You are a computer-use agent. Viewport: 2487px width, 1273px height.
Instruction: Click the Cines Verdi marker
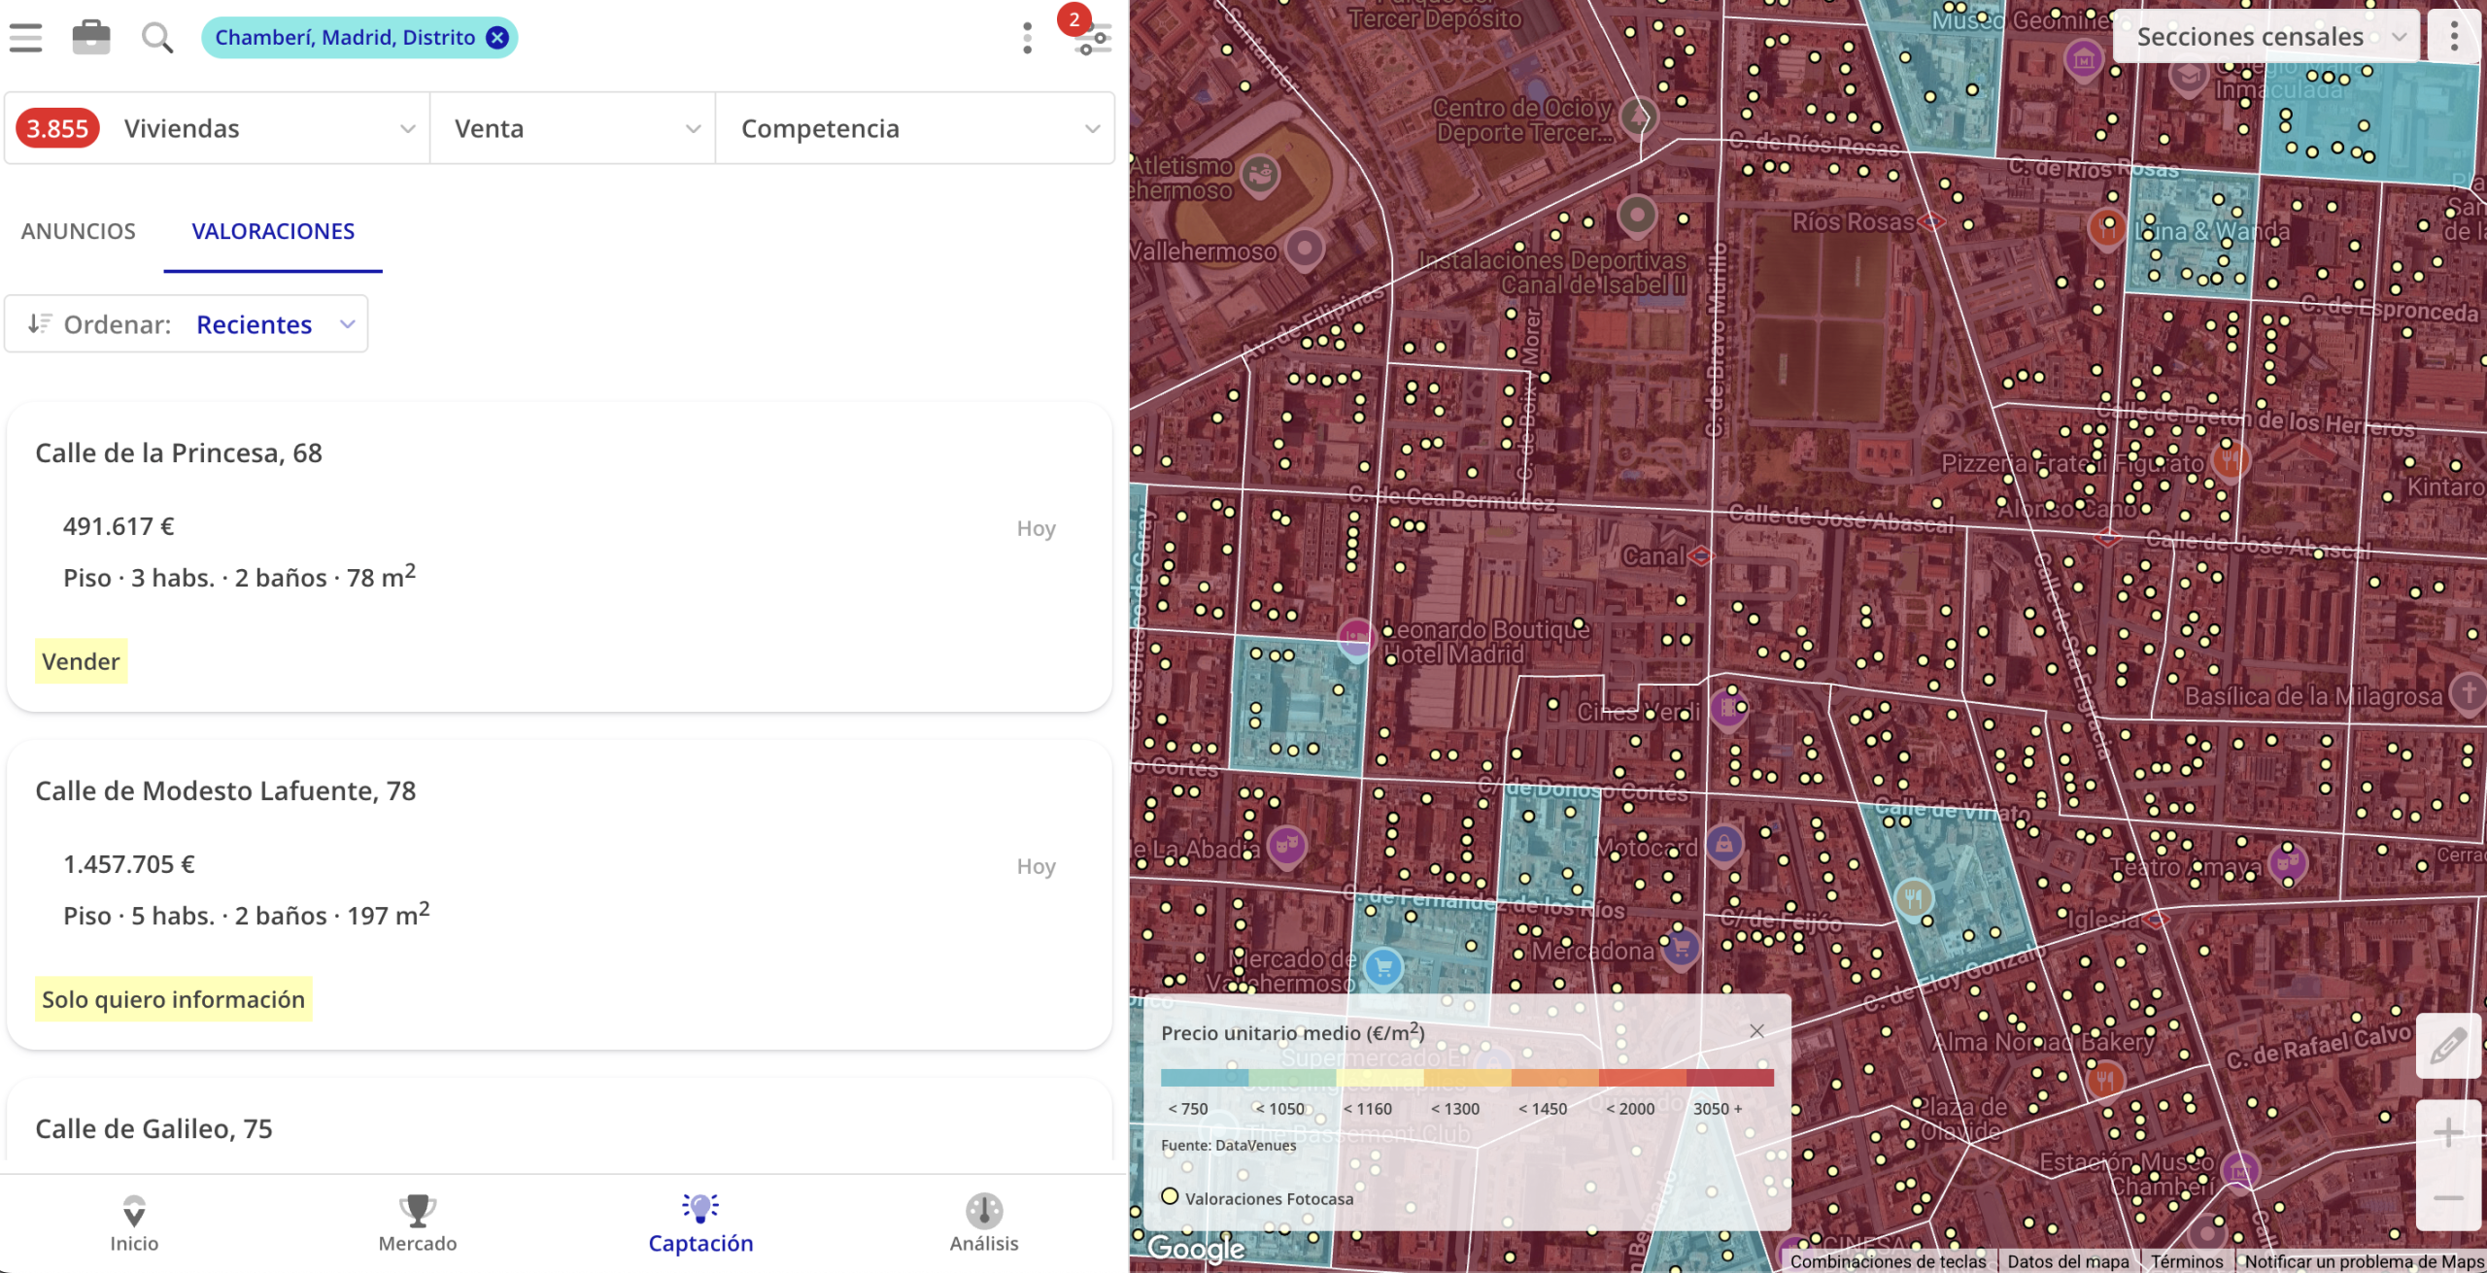point(1727,708)
